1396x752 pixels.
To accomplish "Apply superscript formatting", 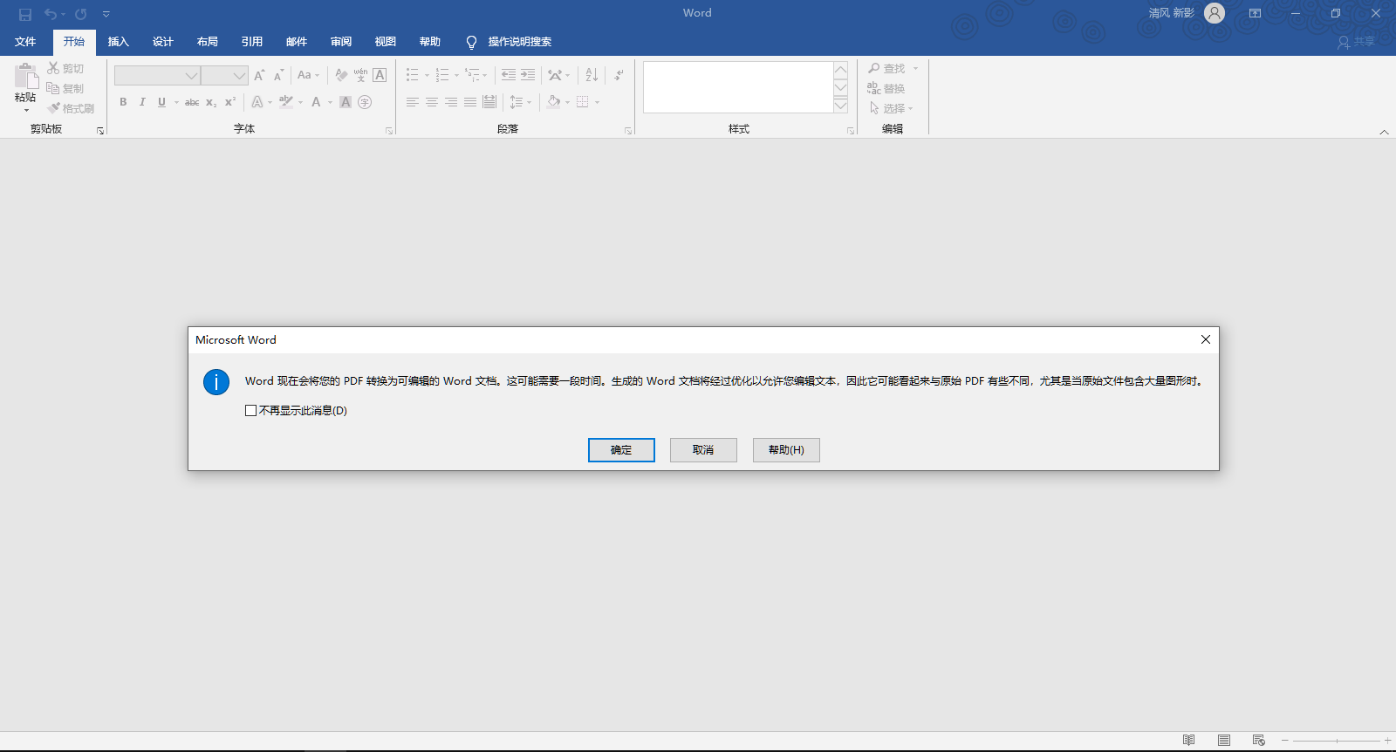I will [230, 102].
